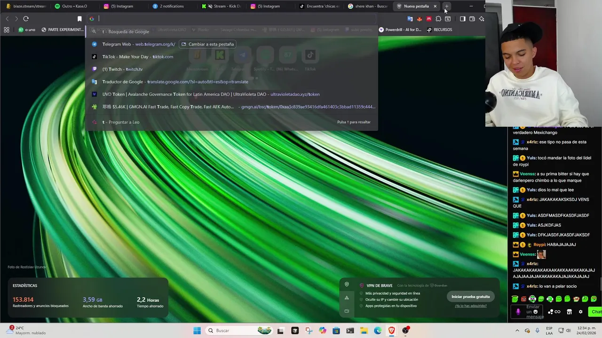Open the chat shop storefront icon
This screenshot has width=602, height=338.
[x=569, y=312]
